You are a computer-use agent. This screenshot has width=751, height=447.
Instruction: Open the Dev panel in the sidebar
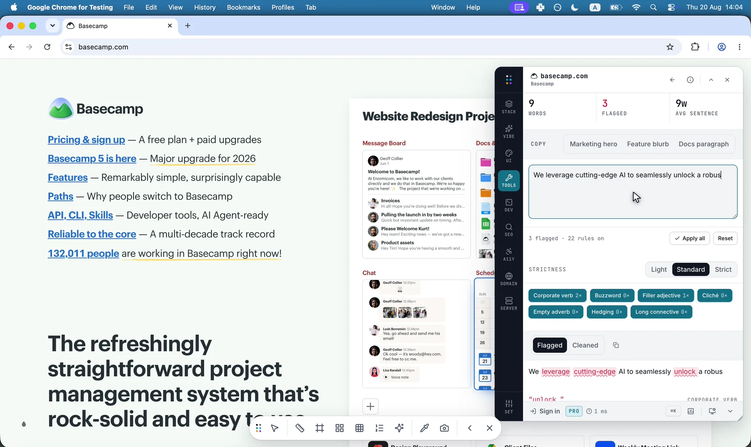(x=508, y=205)
